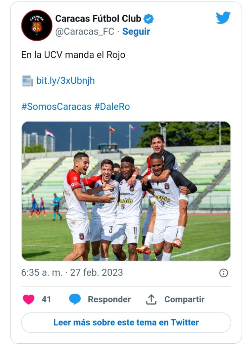Click the like count 41
The image size is (250, 344).
coord(46,299)
